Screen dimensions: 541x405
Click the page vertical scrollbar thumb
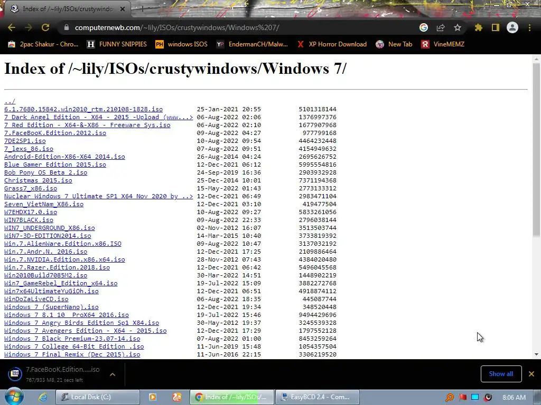point(536,150)
